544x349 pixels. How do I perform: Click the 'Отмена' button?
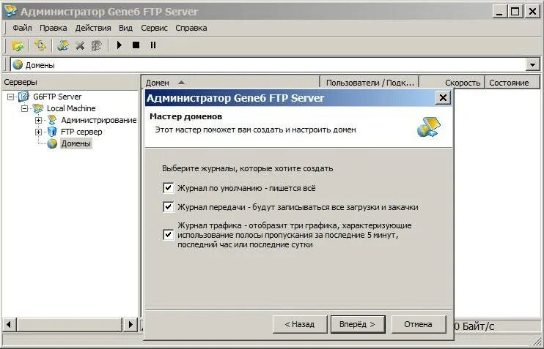point(419,324)
